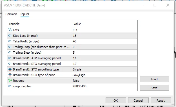This screenshot has width=176, height=107.
Task: Select the magic number variable label
Action: tap(22, 86)
